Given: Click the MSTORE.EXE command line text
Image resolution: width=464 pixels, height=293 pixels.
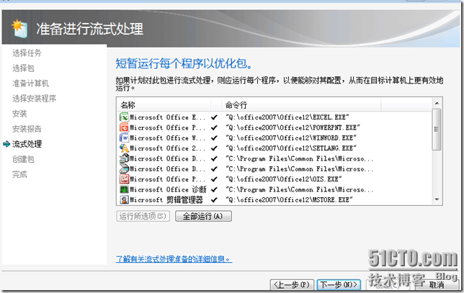Looking at the screenshot, I should pos(289,200).
